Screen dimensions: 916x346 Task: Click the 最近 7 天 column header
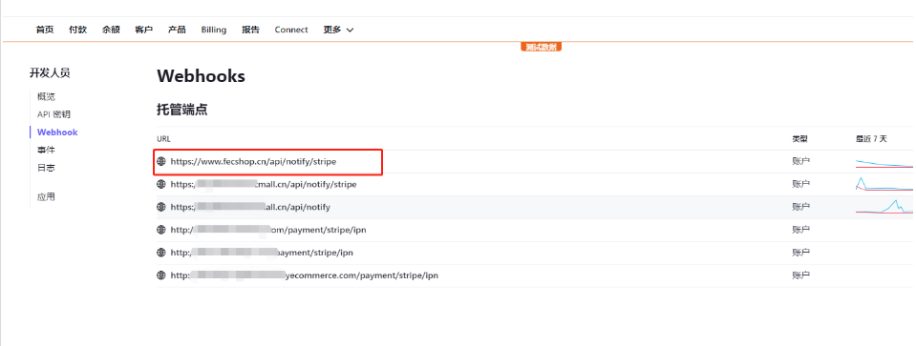tap(872, 138)
